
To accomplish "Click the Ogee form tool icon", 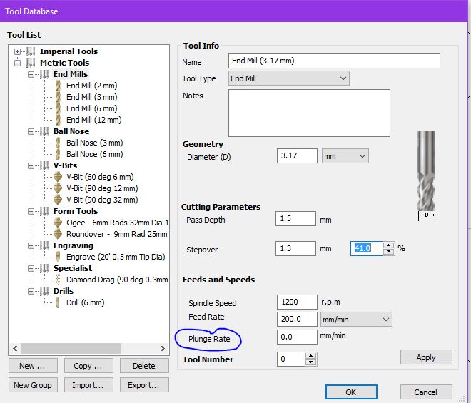I will pos(58,223).
